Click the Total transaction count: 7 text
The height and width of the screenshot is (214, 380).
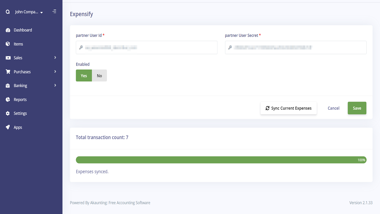click(x=102, y=137)
